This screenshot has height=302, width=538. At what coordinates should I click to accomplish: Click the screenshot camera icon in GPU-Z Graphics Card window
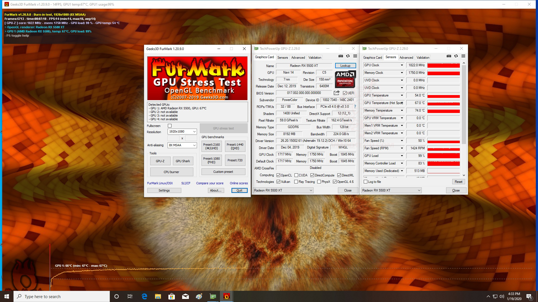340,56
